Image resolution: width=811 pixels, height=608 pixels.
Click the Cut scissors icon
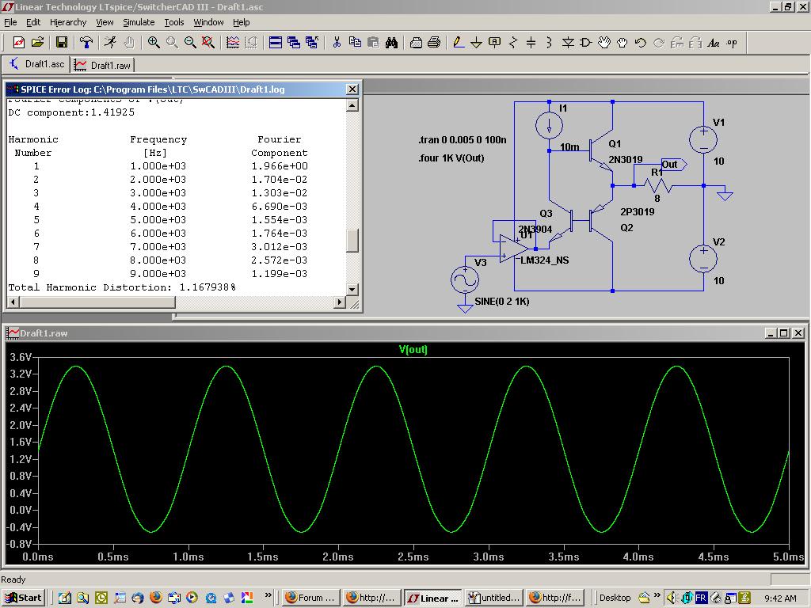click(337, 43)
